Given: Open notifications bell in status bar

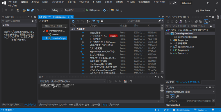Looking at the screenshot, I should point(213,110).
